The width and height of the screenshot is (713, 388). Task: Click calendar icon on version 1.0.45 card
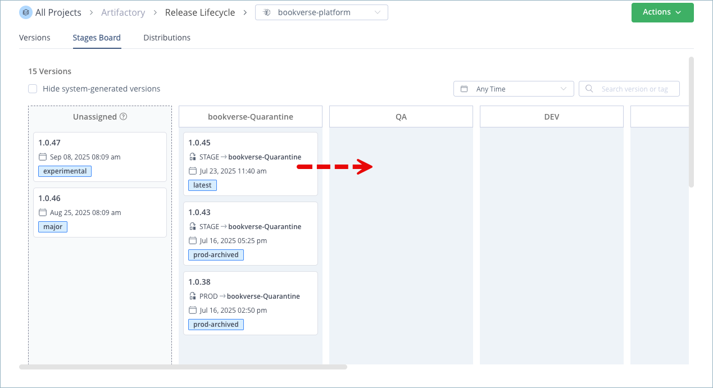(193, 171)
